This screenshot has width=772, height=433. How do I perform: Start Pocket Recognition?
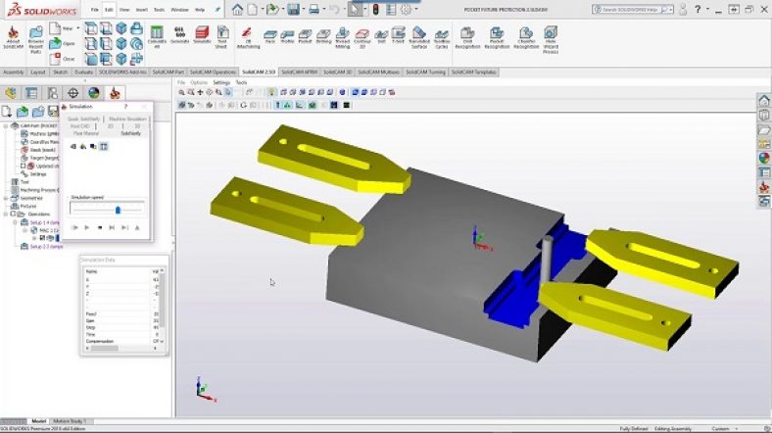click(497, 38)
